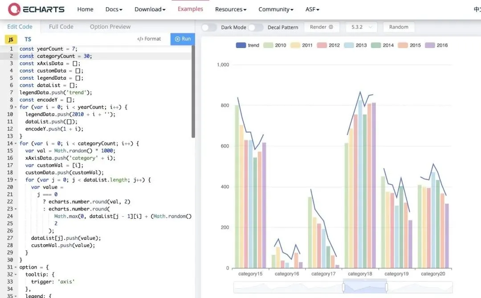Hide the 2013 series via legend
The width and height of the screenshot is (481, 298).
tap(348, 45)
